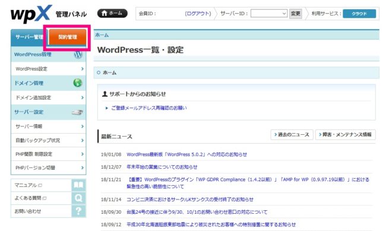Viewport: 386px width, 231px height.
Task: Click the ログアウト logout link
Action: pyautogui.click(x=198, y=14)
